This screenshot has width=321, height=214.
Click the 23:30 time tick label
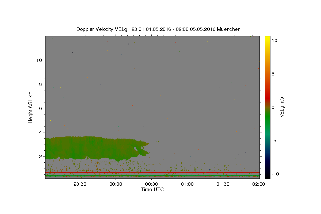click(80, 184)
